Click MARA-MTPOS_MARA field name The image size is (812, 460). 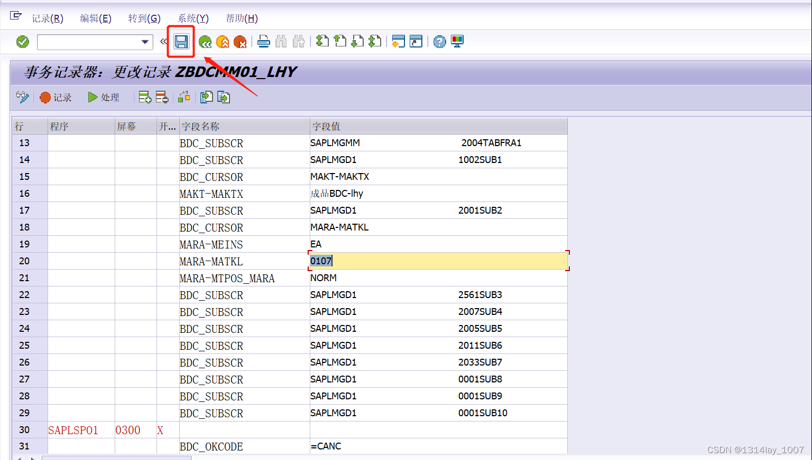point(227,279)
